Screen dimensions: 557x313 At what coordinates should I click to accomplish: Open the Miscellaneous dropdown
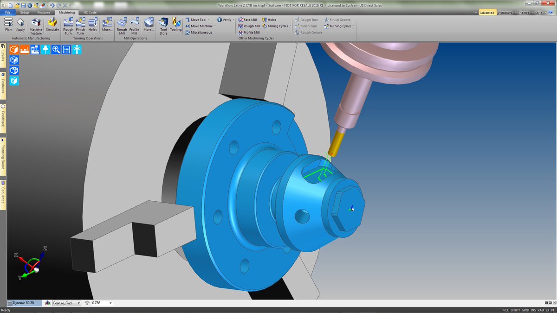click(x=200, y=32)
